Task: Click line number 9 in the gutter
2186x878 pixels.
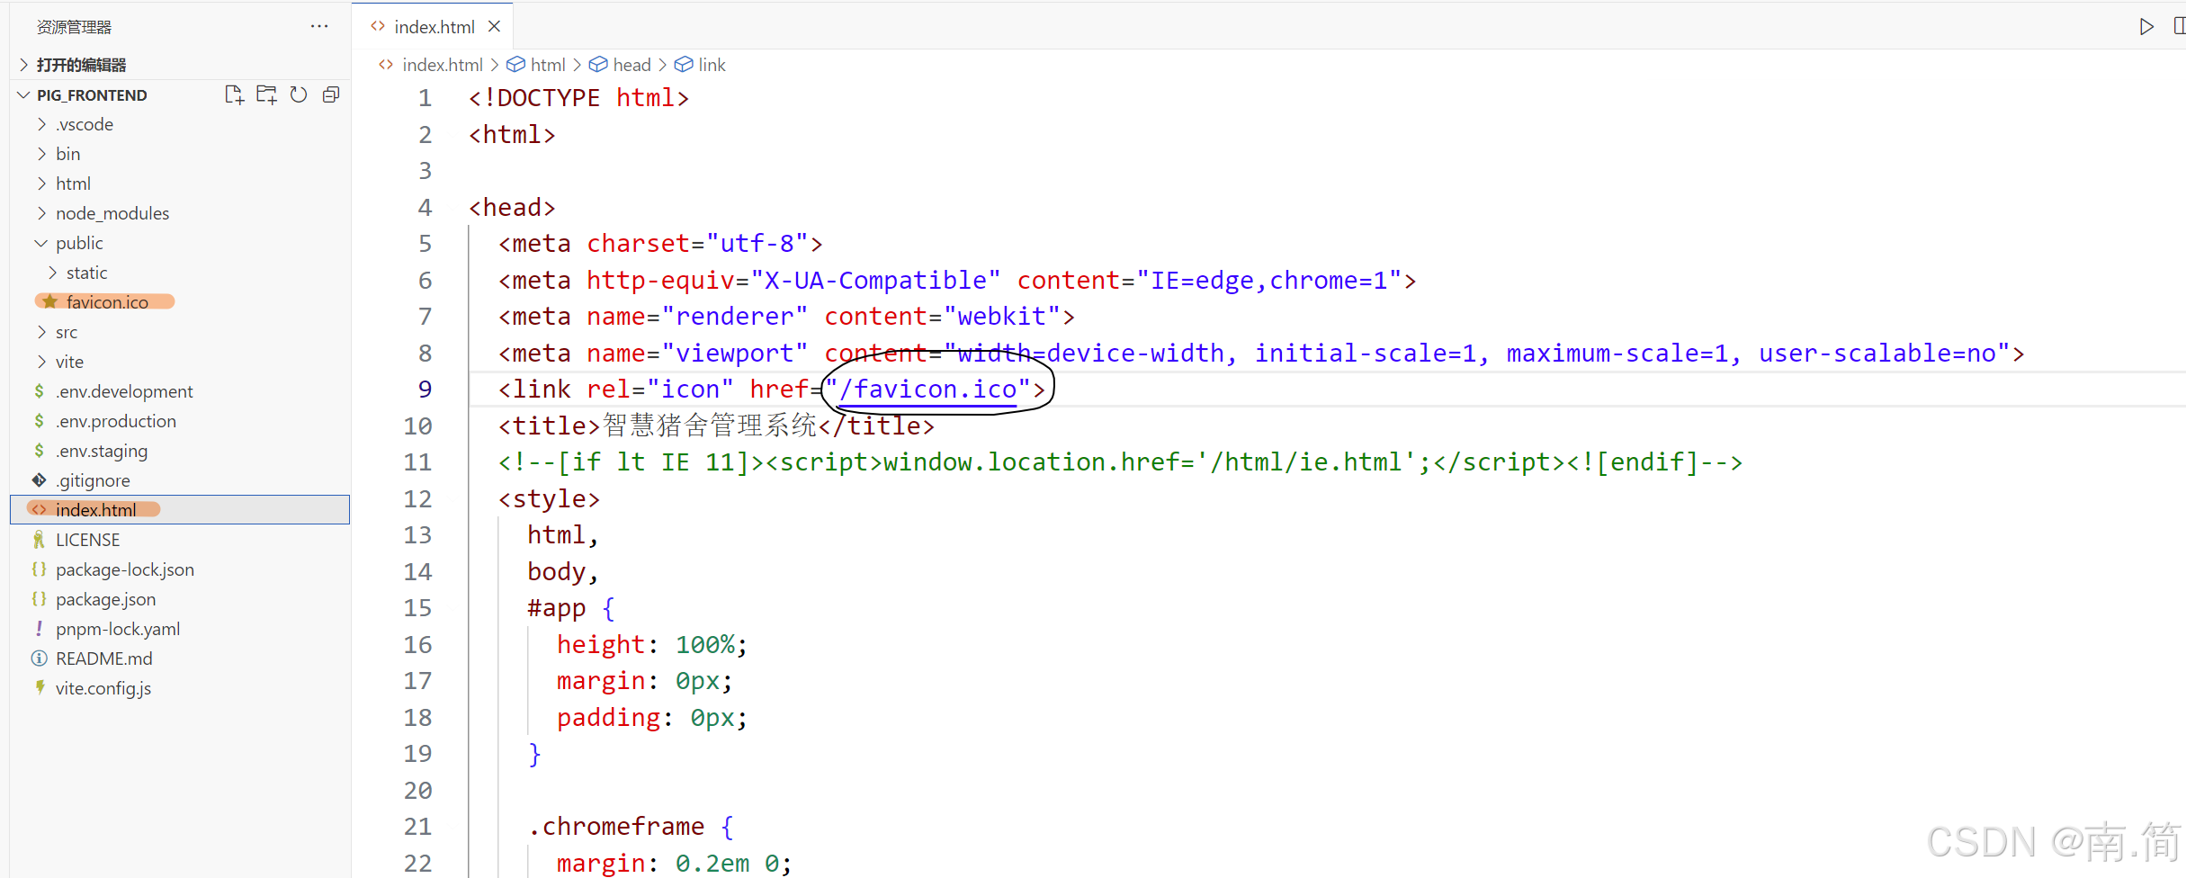Action: 425,390
